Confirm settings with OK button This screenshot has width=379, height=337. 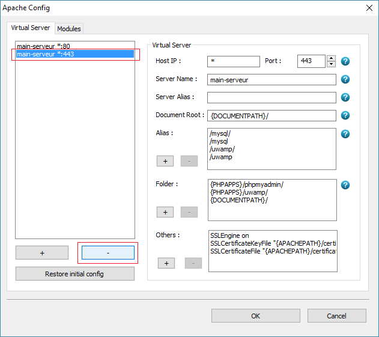tap(256, 316)
